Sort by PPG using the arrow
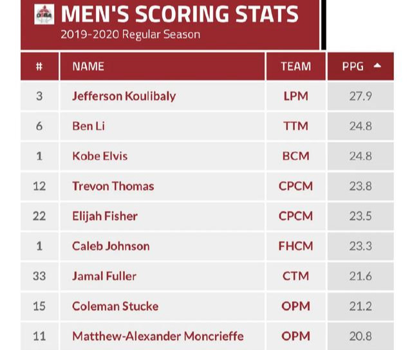Viewport: 412px width, 350px height. (377, 66)
